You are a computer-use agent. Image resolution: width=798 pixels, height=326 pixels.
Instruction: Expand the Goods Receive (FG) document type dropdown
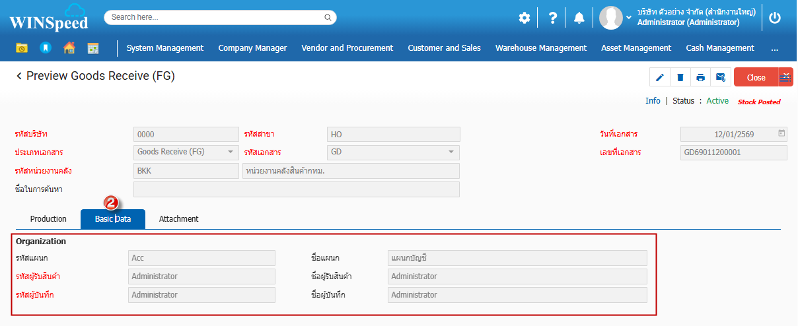[x=231, y=152]
